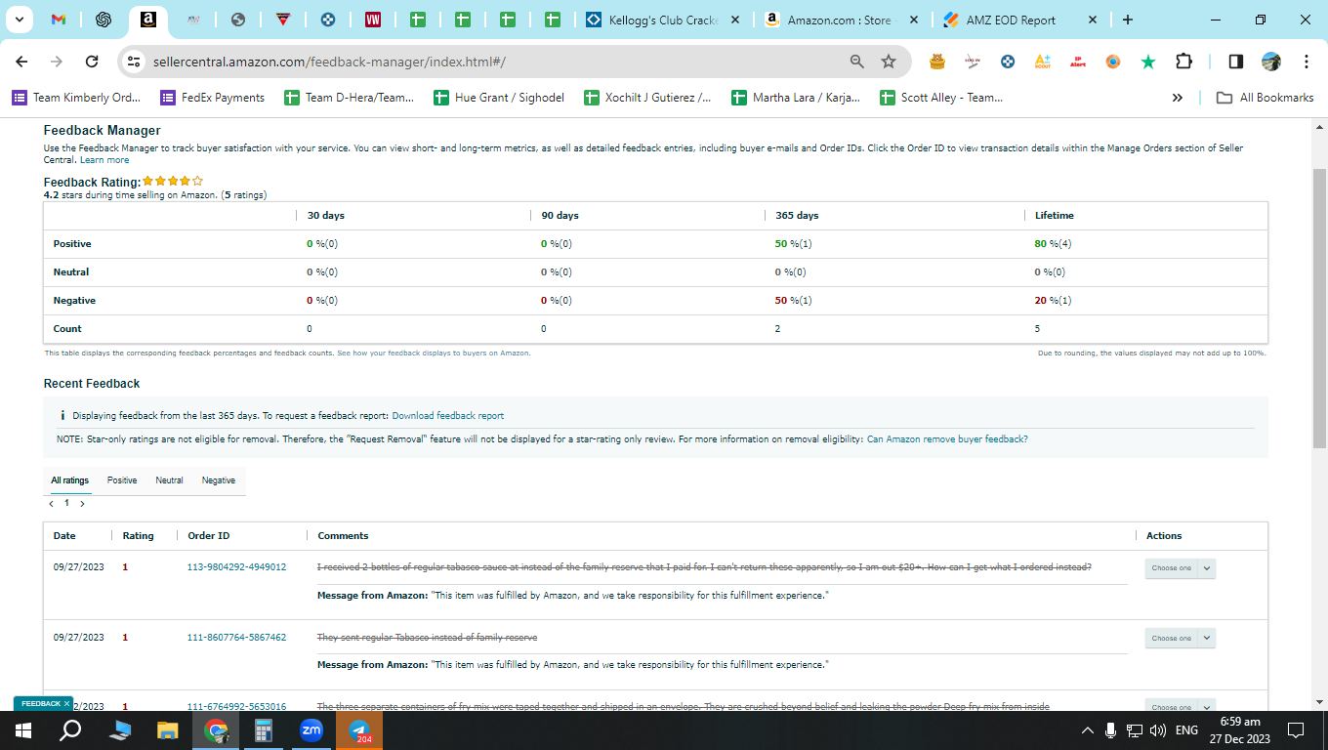Select the Negative ratings tab
Image resolution: width=1328 pixels, height=750 pixels.
pyautogui.click(x=219, y=480)
